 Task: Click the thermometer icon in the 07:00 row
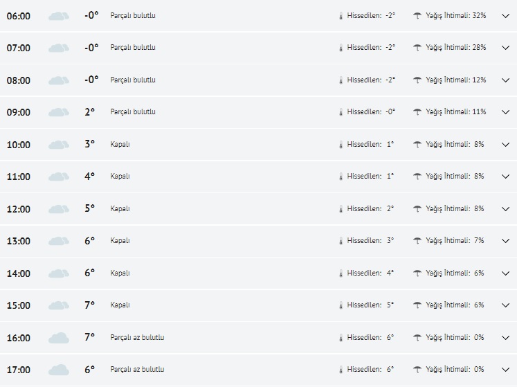pos(341,48)
